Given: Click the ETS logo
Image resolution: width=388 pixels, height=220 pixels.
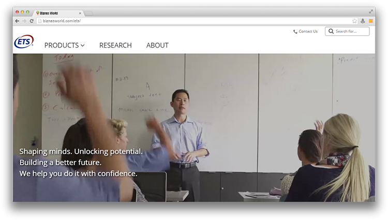Looking at the screenshot, I should [x=24, y=41].
